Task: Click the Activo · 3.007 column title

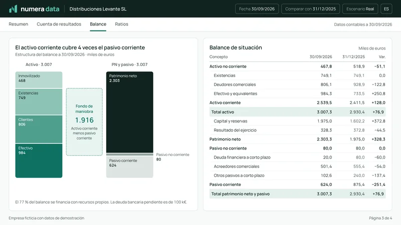Action: pos(39,64)
